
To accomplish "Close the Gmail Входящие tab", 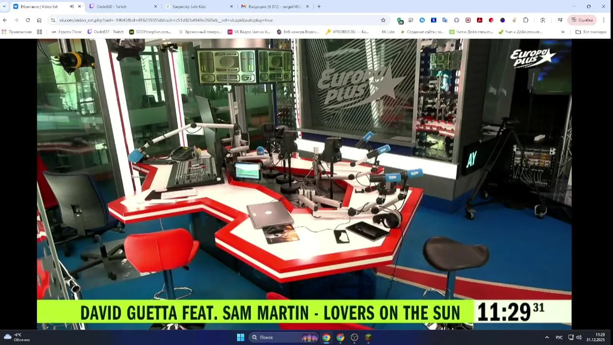I will [307, 7].
